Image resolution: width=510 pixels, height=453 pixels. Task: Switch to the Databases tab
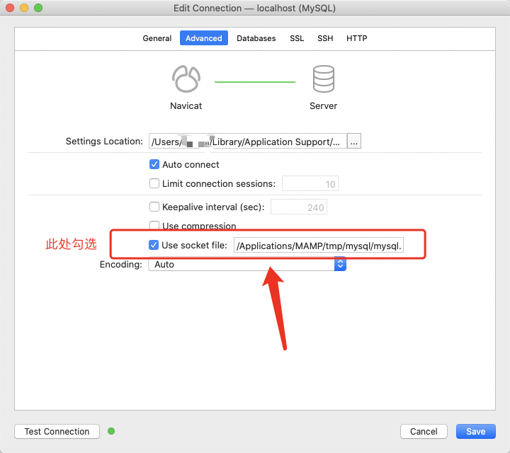[256, 38]
